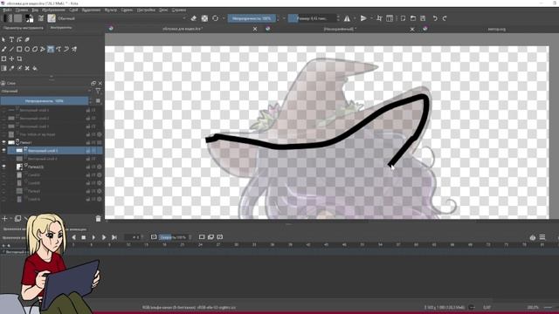Select the Edit Shapes tool
Viewport: 559px width, 314px height.
coord(19,39)
